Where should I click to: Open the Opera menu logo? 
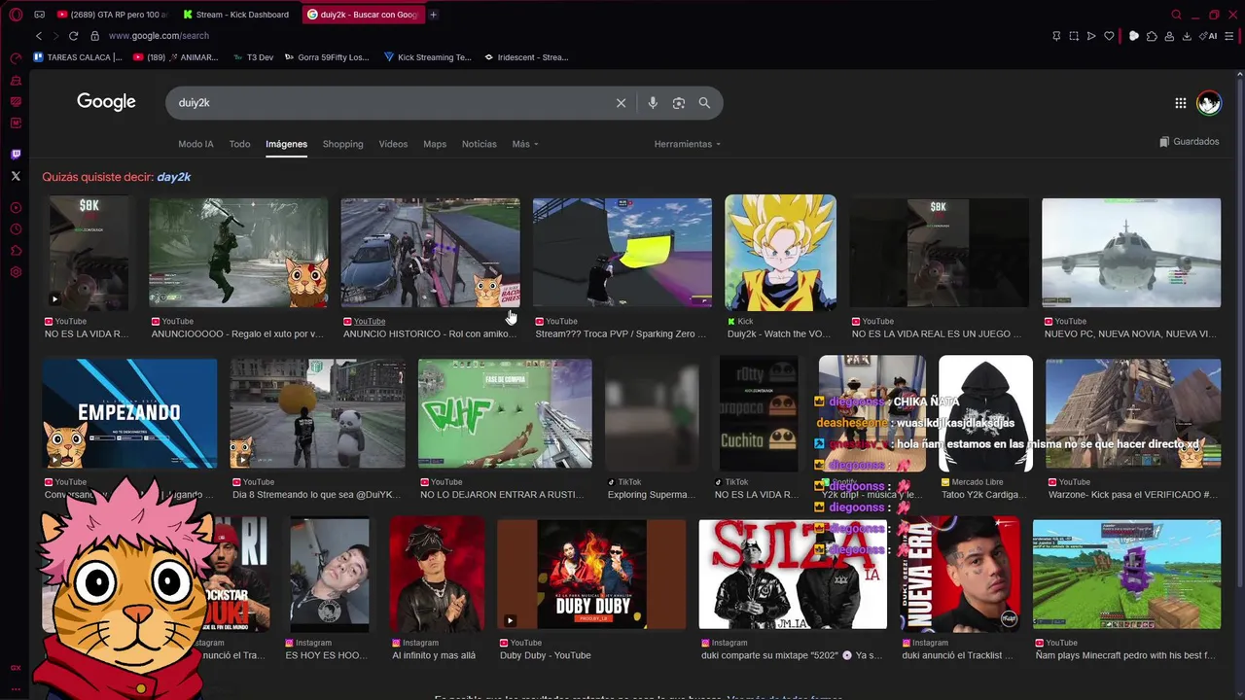(16, 15)
